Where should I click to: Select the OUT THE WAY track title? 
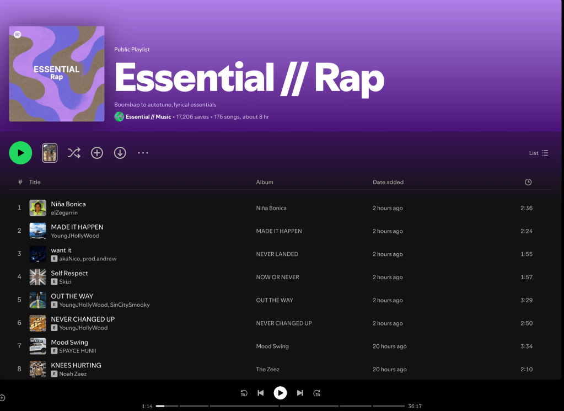tap(72, 296)
